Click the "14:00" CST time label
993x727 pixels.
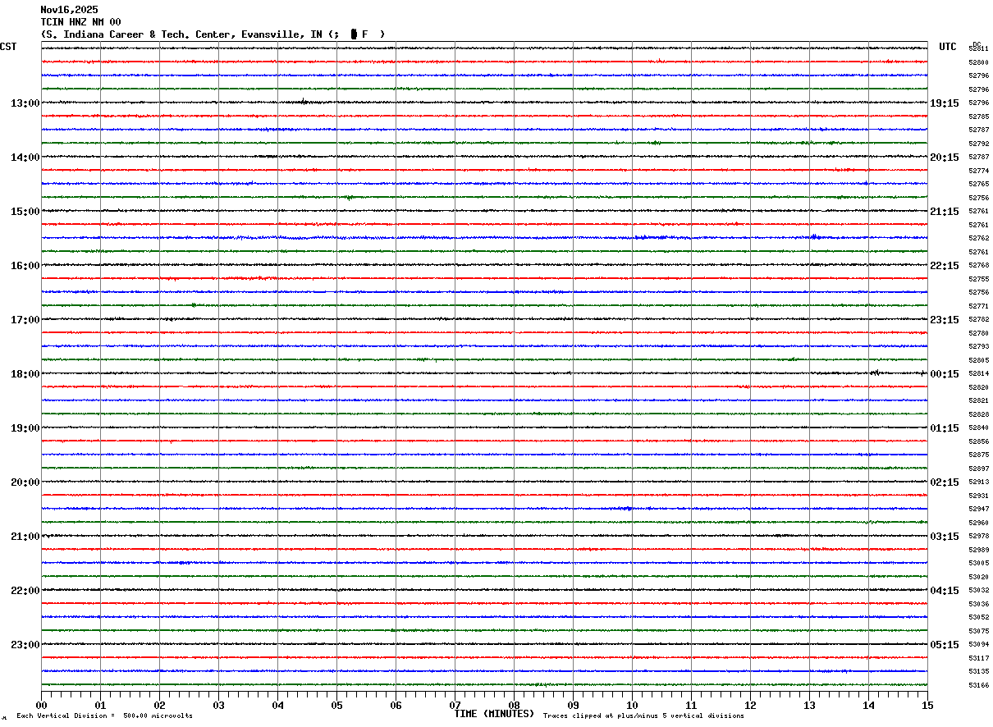click(x=25, y=158)
